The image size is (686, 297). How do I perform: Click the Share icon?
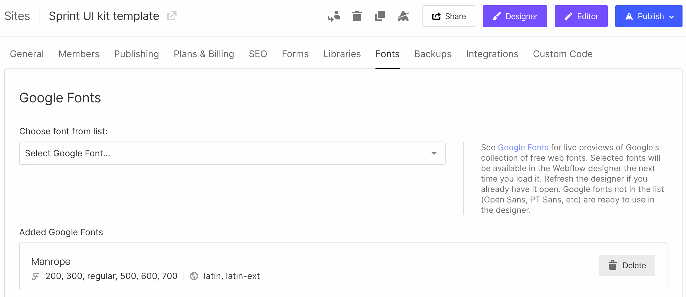(436, 16)
